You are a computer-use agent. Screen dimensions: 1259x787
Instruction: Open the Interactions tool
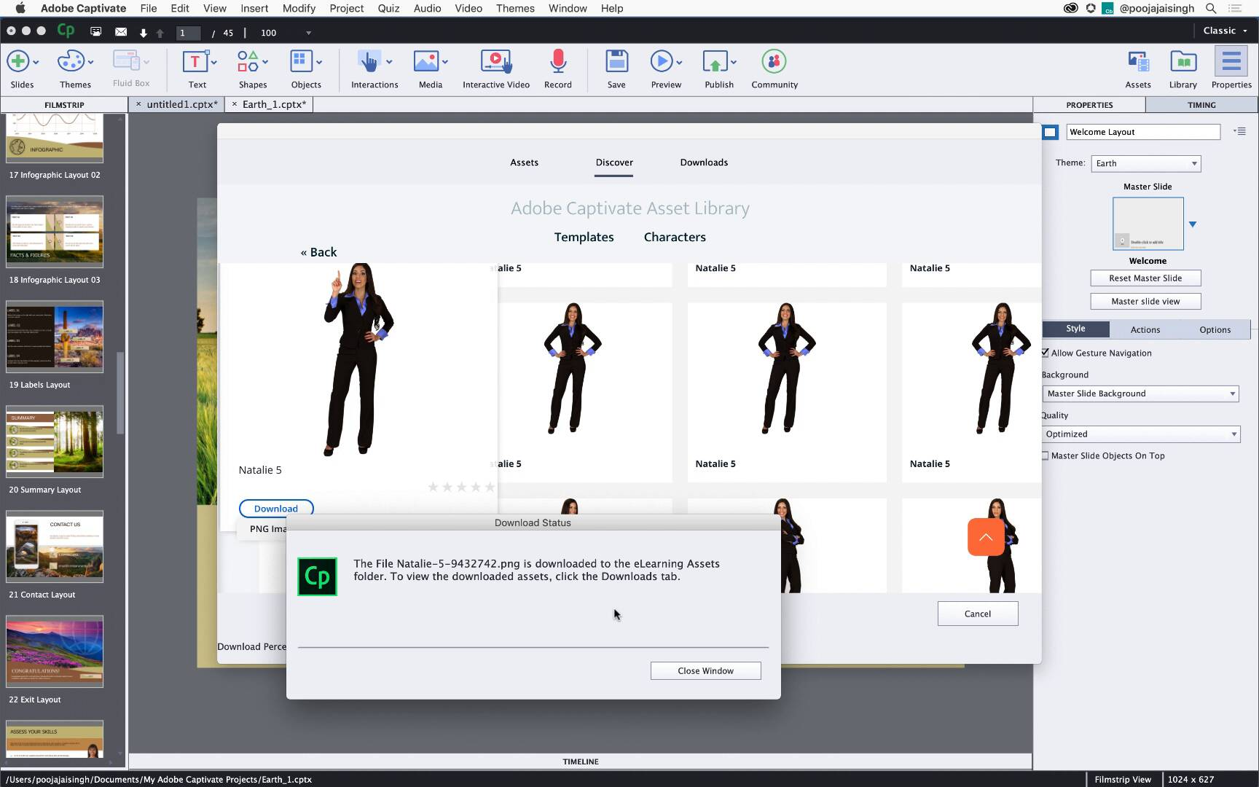click(x=369, y=62)
